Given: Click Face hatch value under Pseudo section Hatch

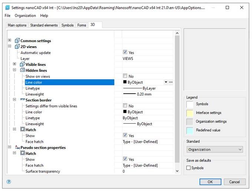Looking at the screenshot, I should click(x=140, y=165).
